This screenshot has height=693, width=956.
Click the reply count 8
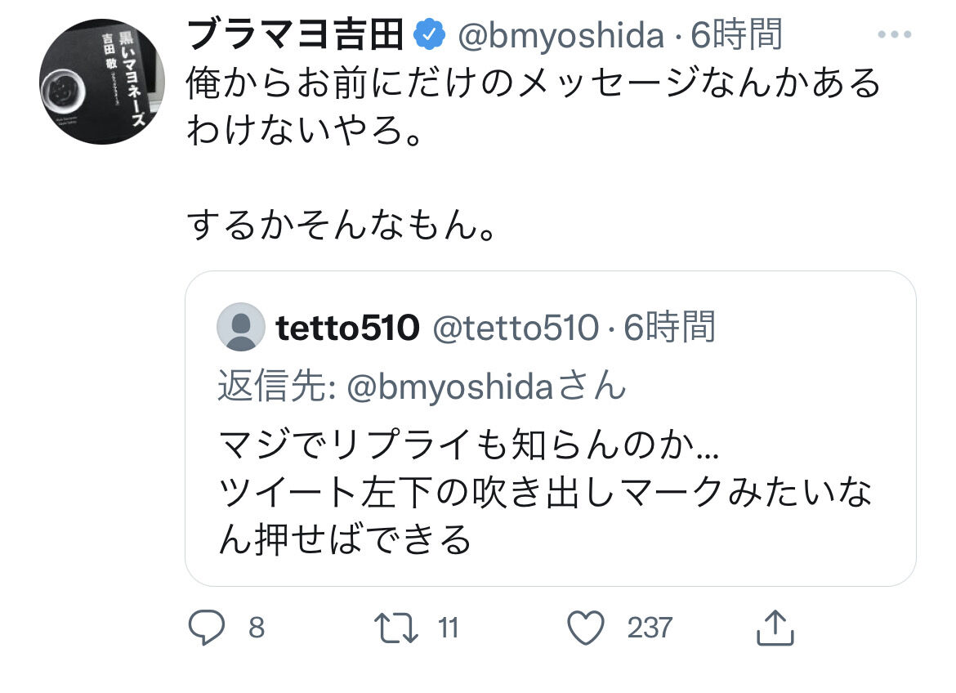click(256, 628)
